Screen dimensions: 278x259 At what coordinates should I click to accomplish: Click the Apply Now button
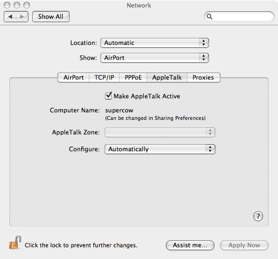244,245
